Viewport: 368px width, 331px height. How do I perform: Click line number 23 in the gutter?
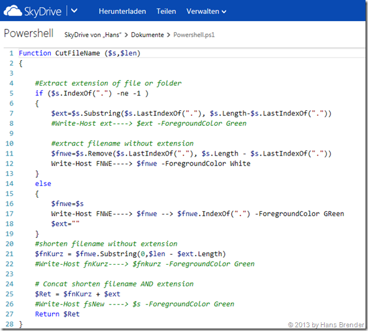10,274
